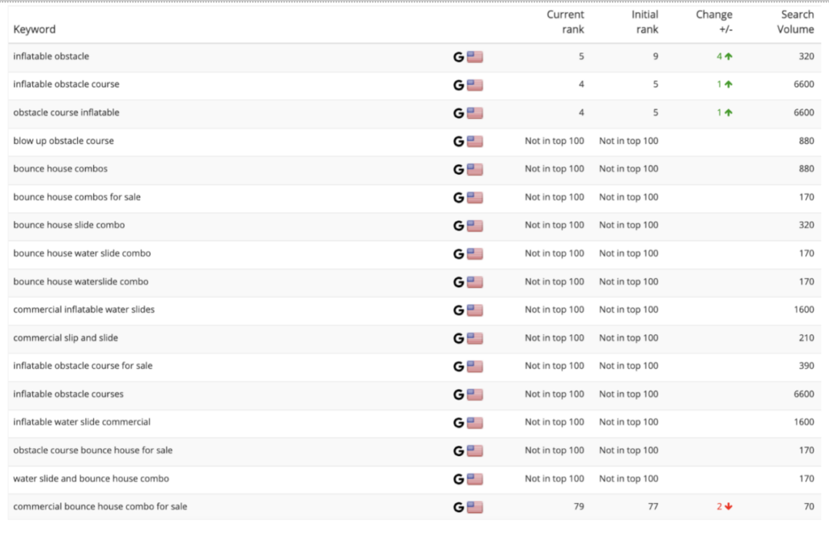
Task: Click US flag for water slide and bounce house combo
Action: click(474, 479)
